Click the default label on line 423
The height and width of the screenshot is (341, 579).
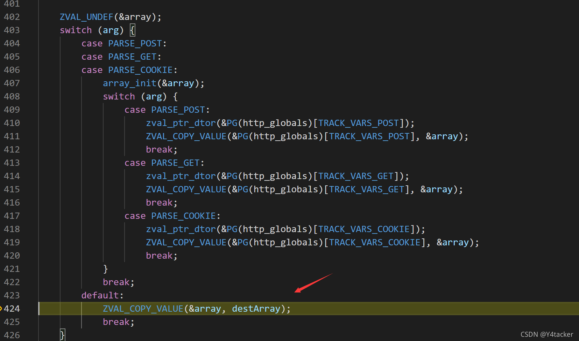coord(103,295)
